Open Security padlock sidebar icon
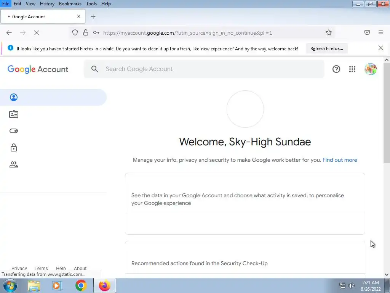Viewport: 390px width, 293px height. (x=14, y=148)
